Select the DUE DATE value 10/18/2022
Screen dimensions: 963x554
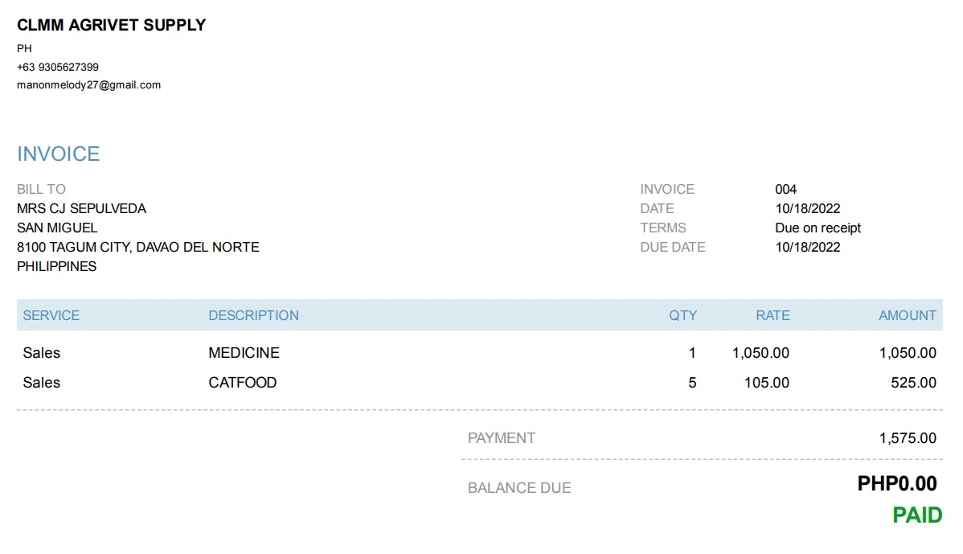[807, 247]
